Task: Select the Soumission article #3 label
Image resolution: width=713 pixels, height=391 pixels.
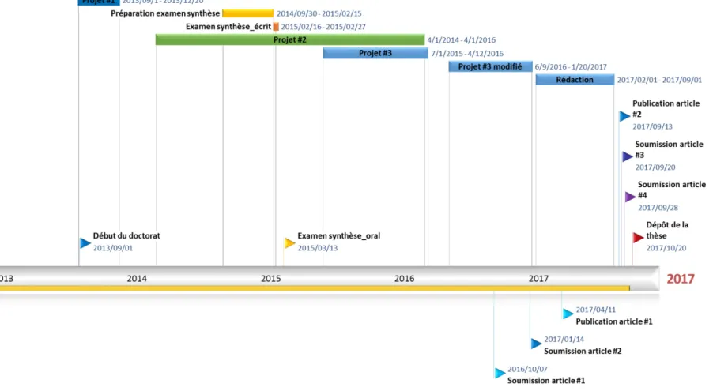Action: pos(670,149)
